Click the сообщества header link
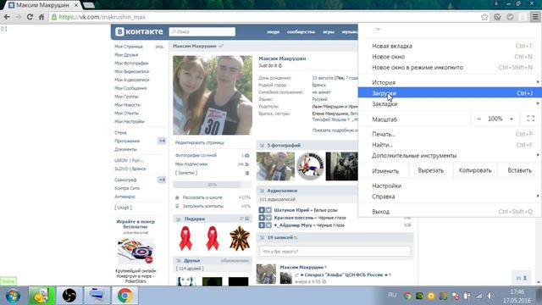The height and width of the screenshot is (305, 542). coord(301,31)
